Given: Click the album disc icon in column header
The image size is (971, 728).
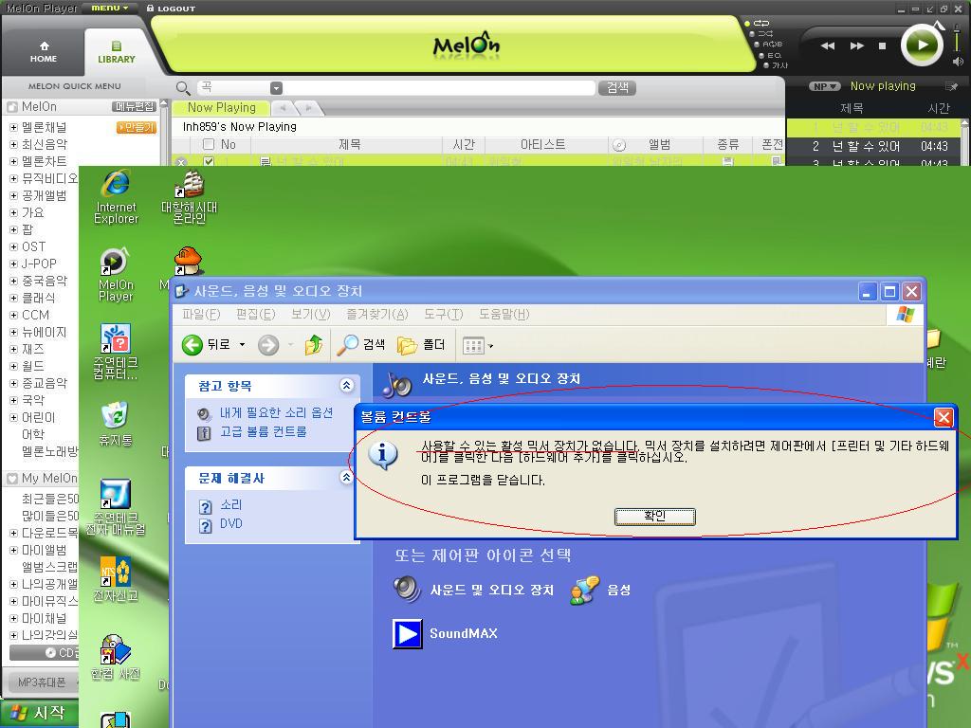Looking at the screenshot, I should [x=618, y=145].
